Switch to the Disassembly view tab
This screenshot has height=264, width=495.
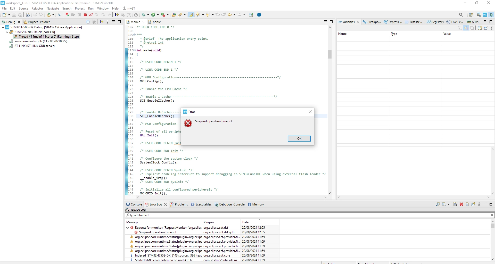coord(413,22)
